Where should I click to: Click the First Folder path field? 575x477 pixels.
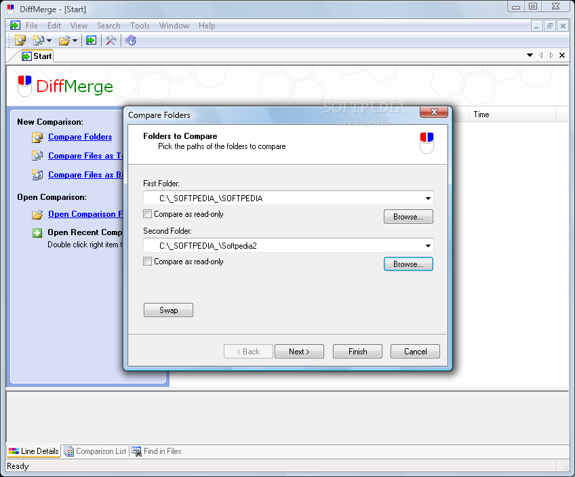(x=288, y=199)
